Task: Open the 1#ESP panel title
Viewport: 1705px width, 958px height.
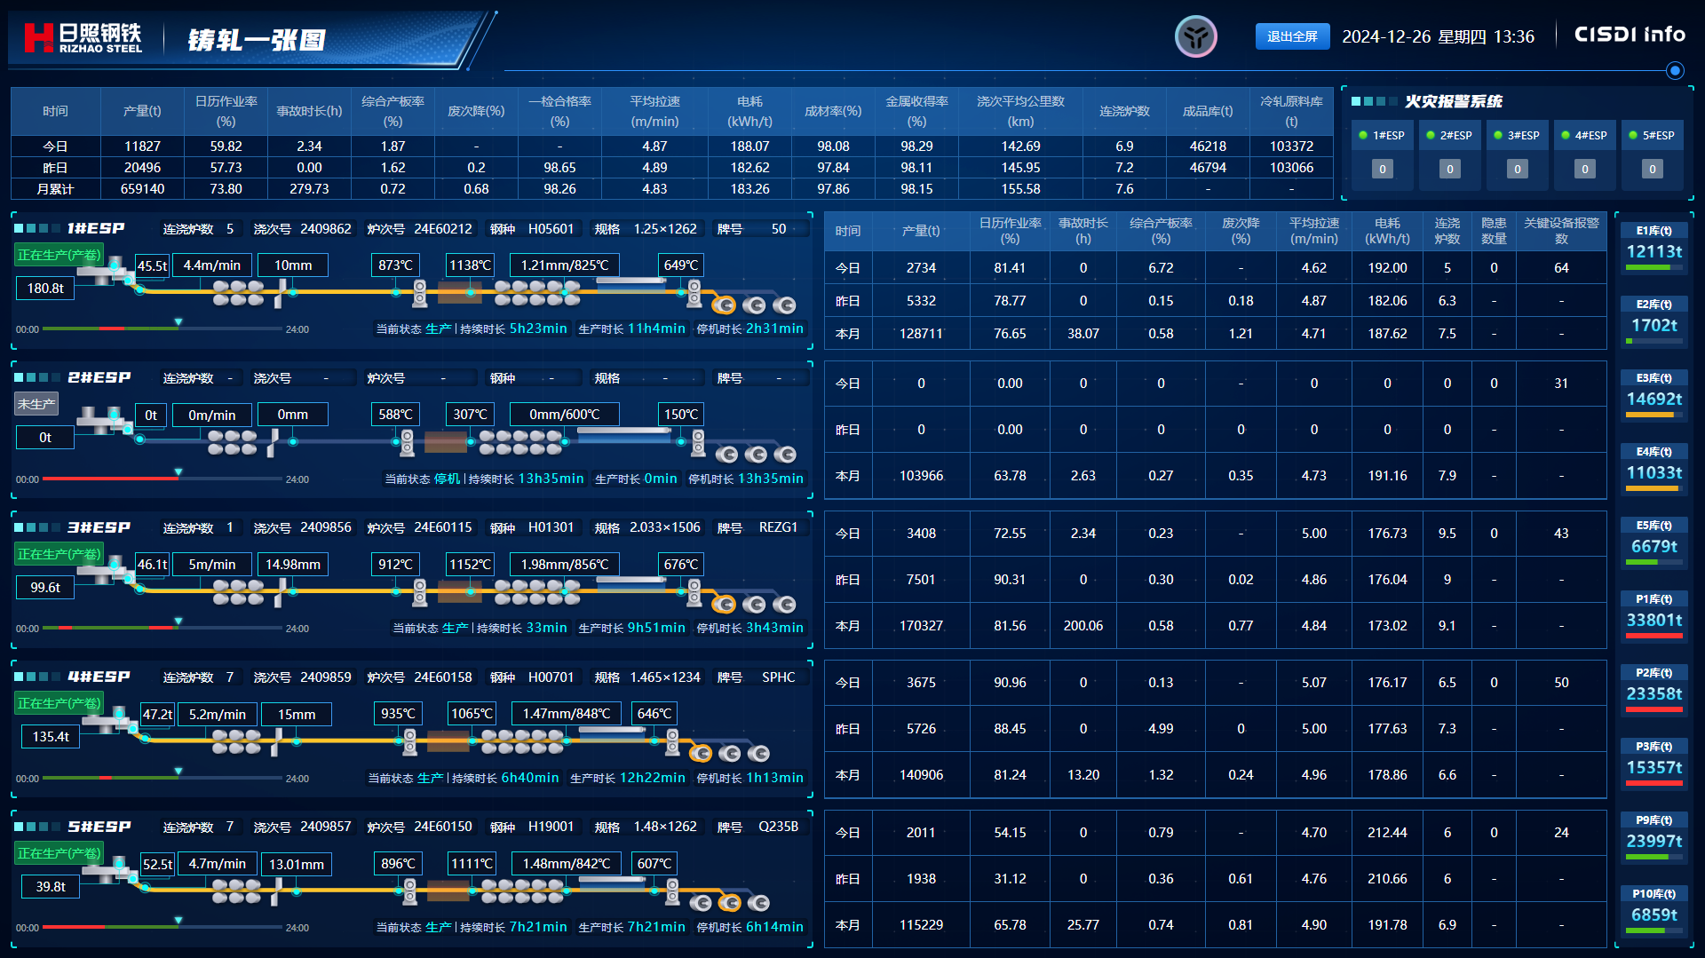Action: [x=96, y=229]
